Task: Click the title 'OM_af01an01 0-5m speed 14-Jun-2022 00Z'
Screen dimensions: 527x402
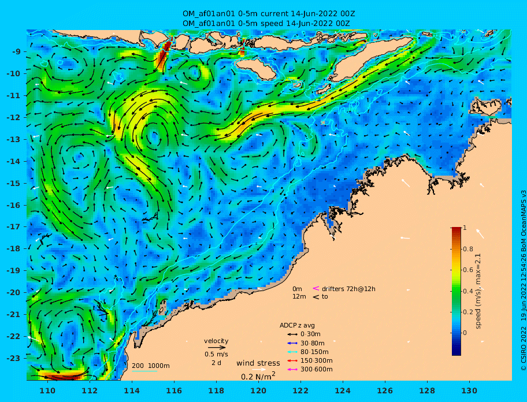Action: point(266,24)
